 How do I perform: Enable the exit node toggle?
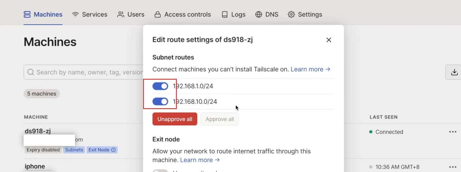[x=160, y=171]
